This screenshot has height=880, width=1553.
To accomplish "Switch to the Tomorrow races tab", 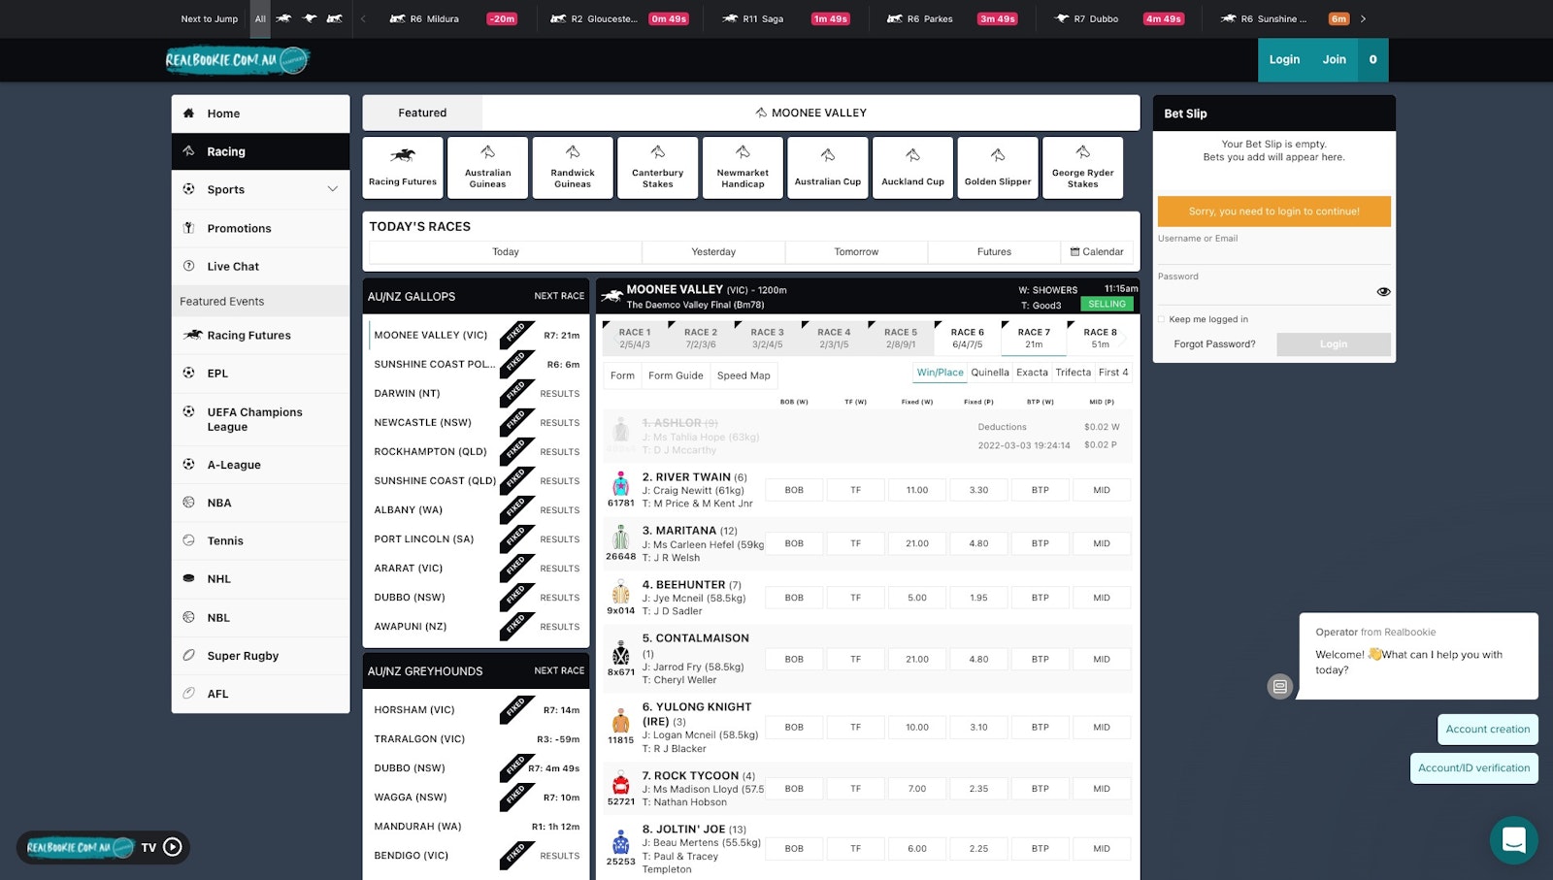I will click(855, 251).
